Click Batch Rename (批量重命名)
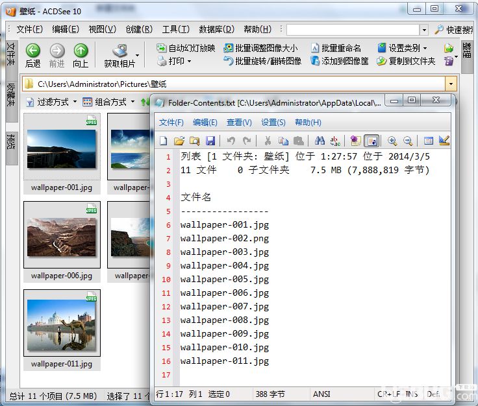 tap(336, 48)
